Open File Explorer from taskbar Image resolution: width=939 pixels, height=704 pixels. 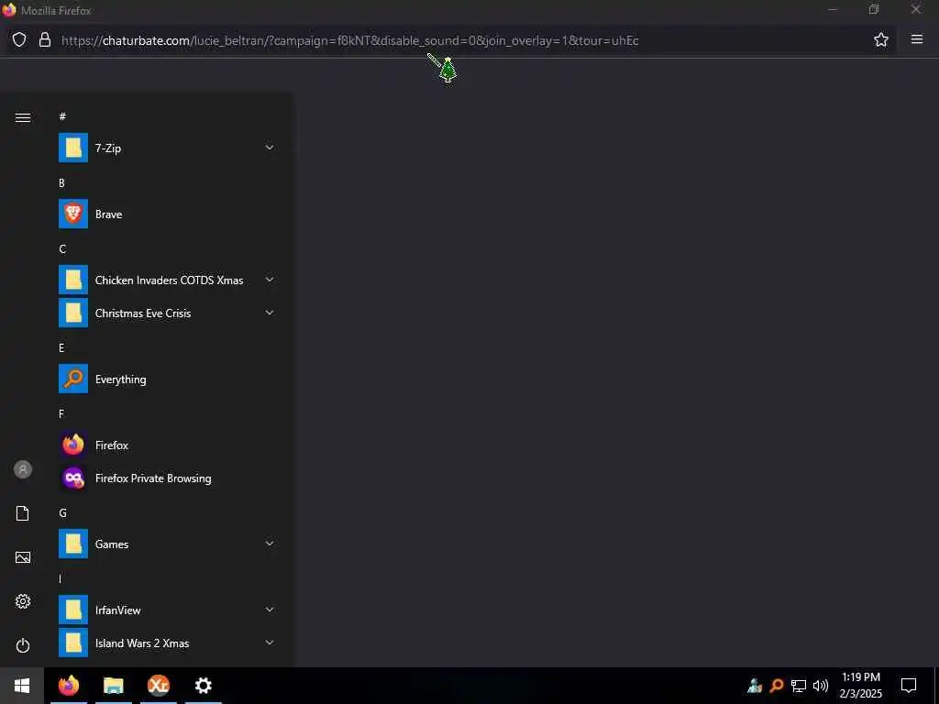(114, 686)
